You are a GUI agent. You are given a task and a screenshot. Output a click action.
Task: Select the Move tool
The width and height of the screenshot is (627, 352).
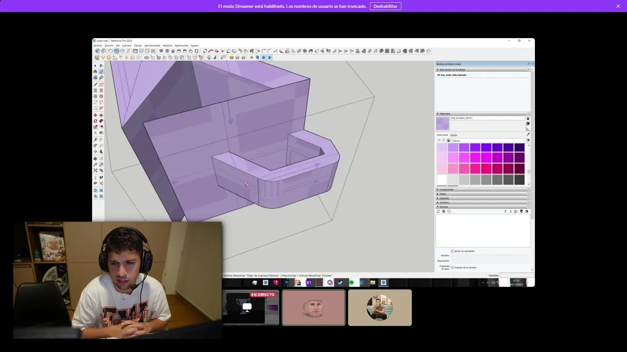click(x=96, y=115)
